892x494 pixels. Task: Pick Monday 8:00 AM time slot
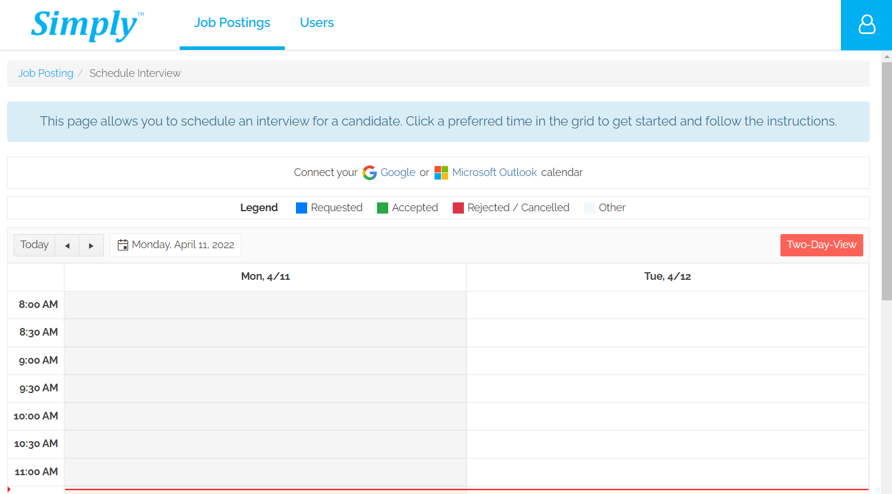coord(265,305)
